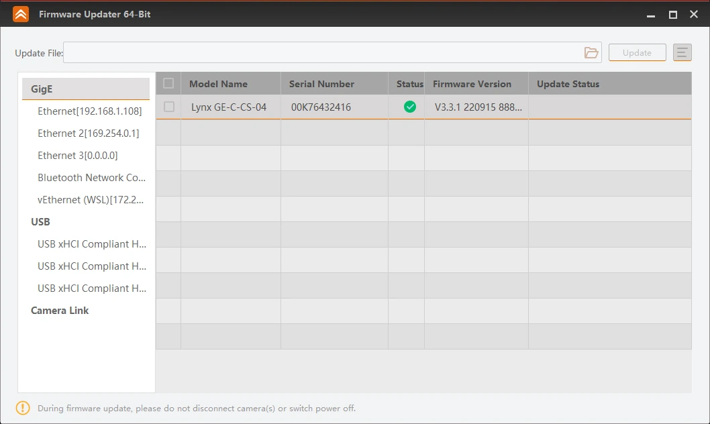Check the Lynx GE-C-CS-04 row checkbox

169,107
